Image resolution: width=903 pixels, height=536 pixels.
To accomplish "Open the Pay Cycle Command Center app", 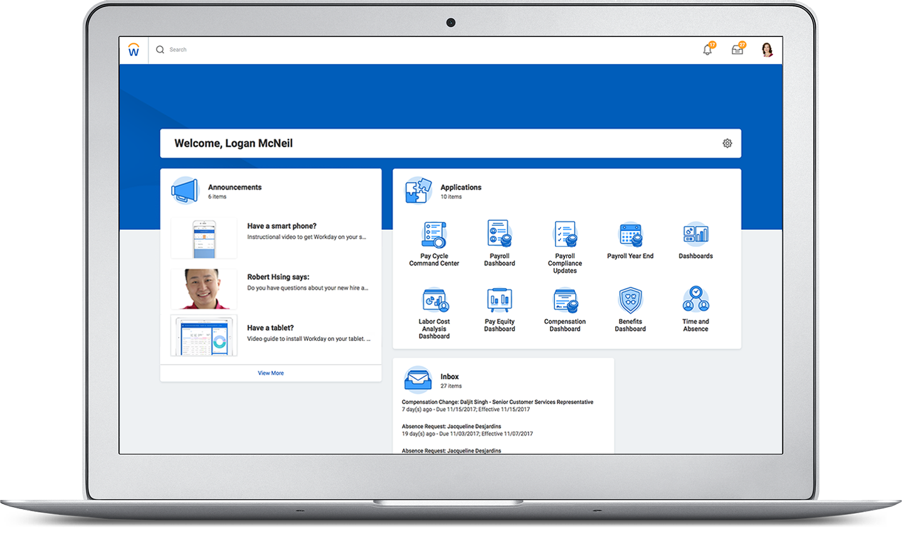I will [434, 235].
